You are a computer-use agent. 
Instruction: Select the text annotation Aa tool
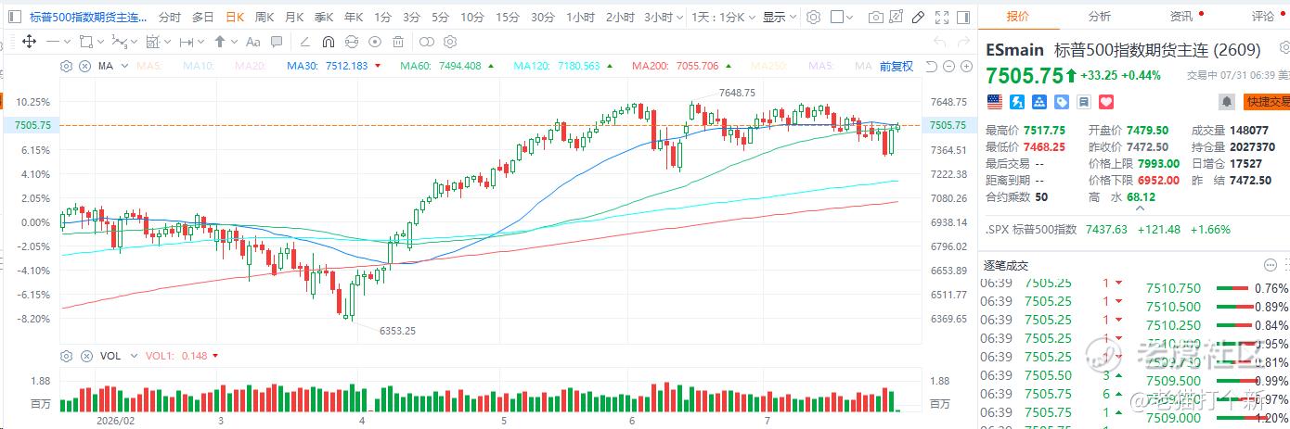coord(253,42)
